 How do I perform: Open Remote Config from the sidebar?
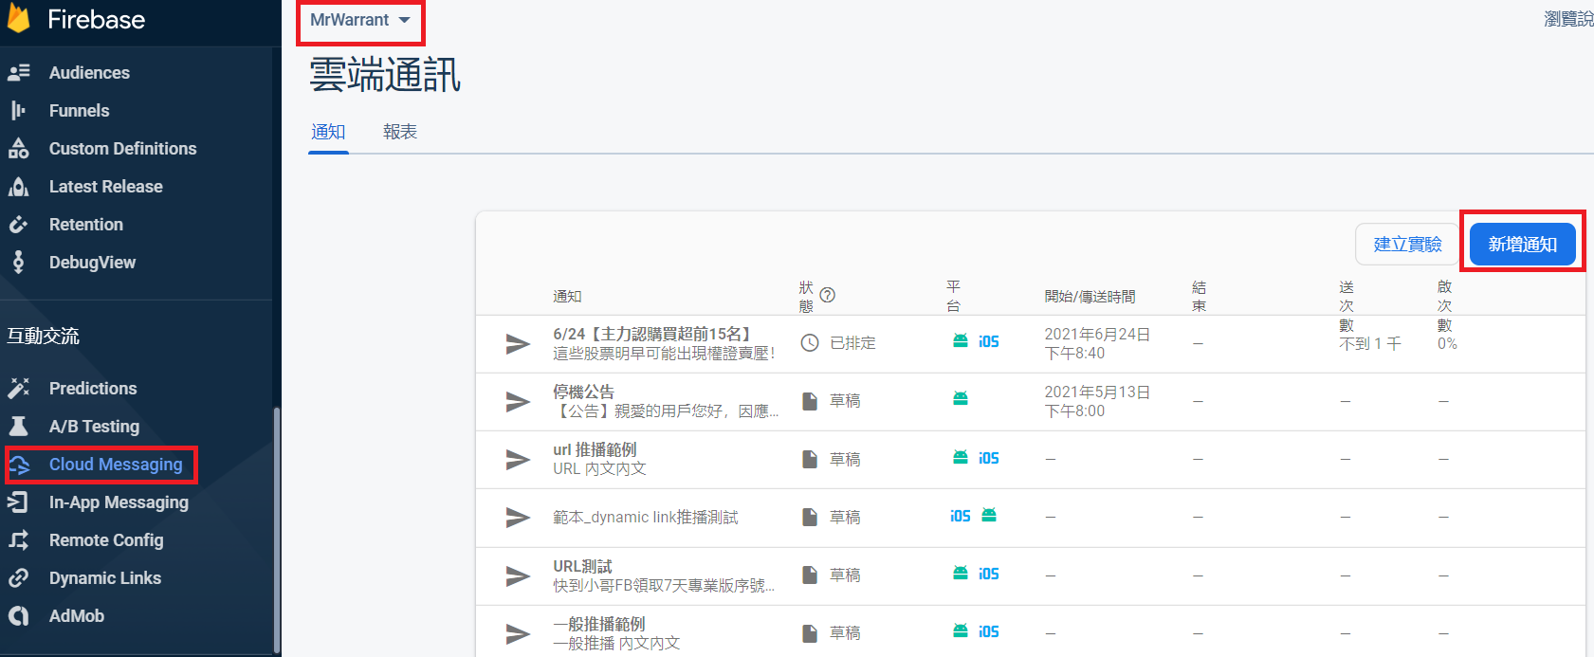coord(106,540)
